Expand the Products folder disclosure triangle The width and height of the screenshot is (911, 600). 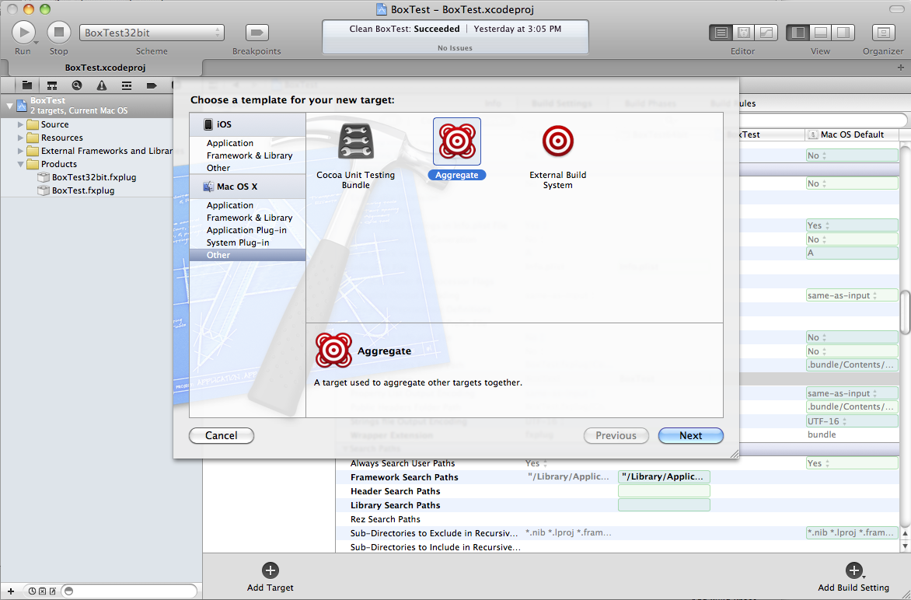pos(21,164)
